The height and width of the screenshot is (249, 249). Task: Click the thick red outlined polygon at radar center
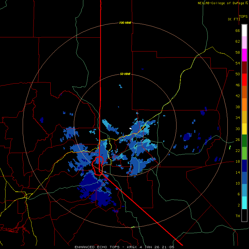[x=98, y=165]
